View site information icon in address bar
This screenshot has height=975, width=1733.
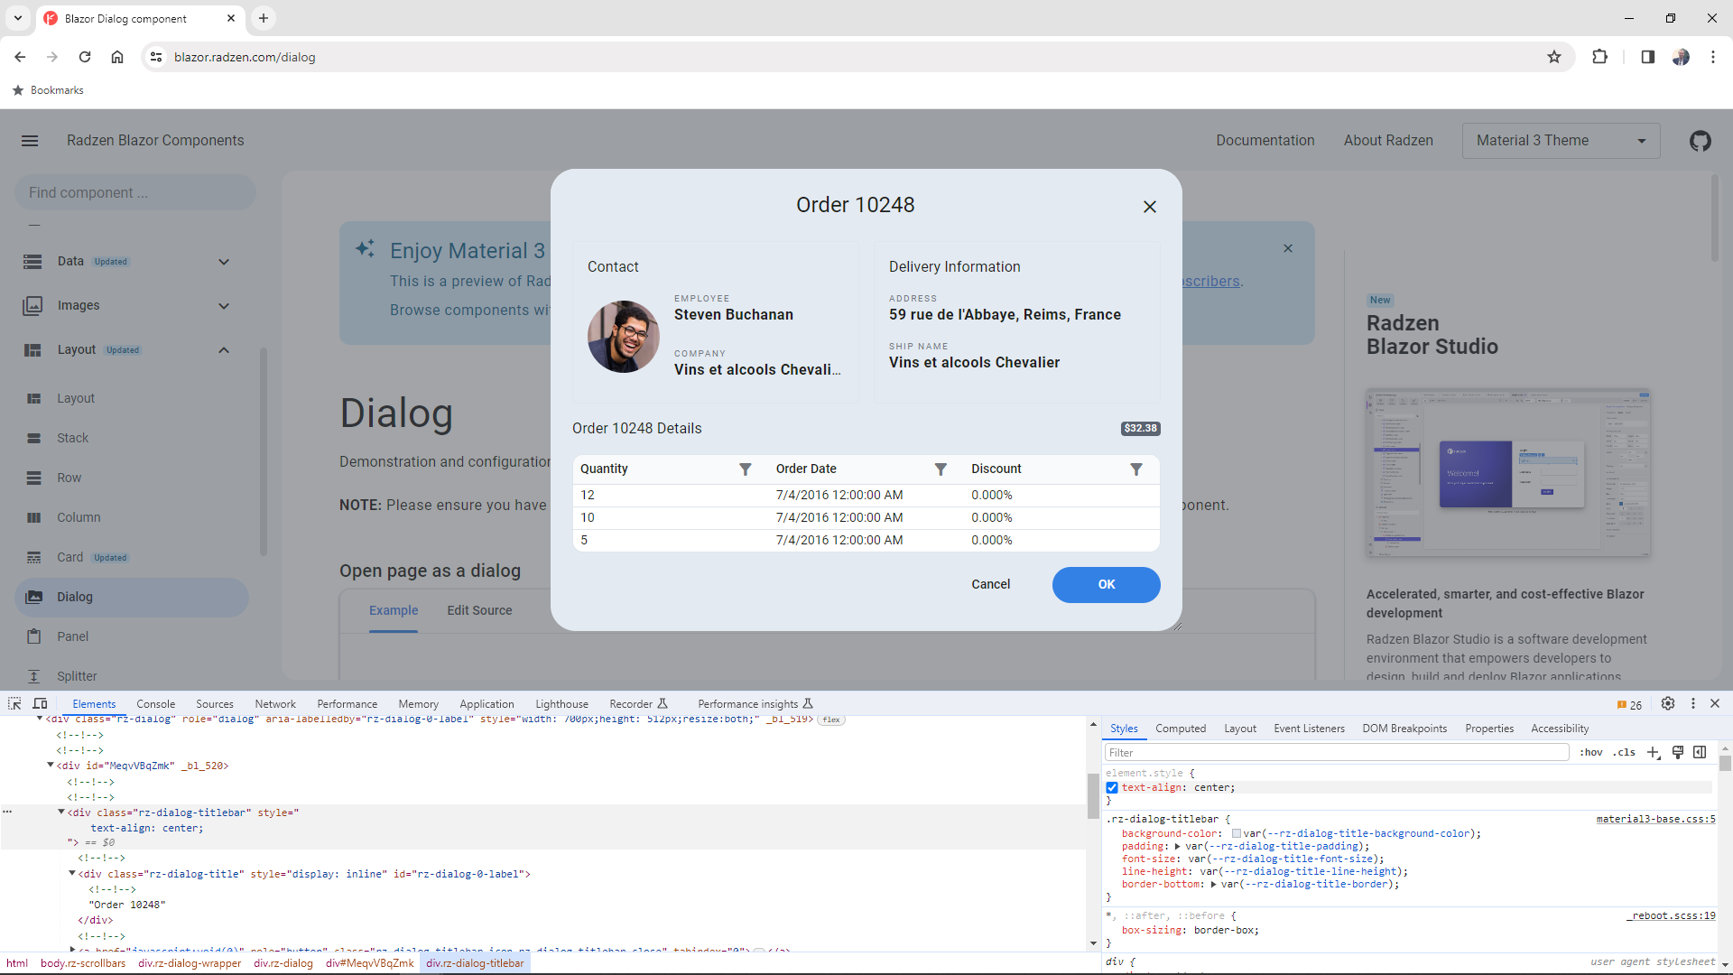click(x=156, y=57)
